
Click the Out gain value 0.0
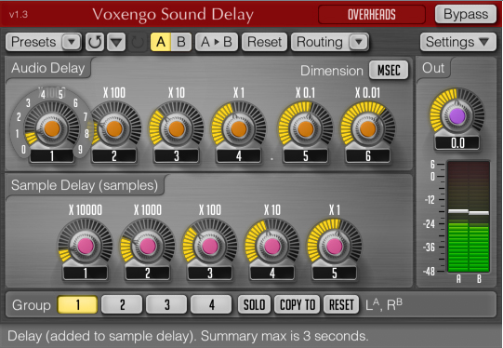pos(457,143)
